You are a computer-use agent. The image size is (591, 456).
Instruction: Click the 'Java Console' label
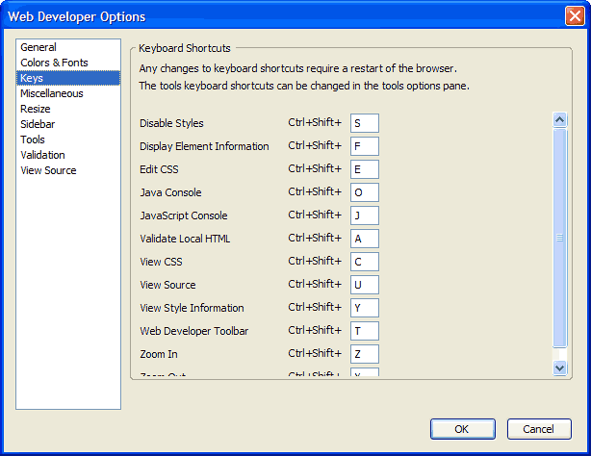(x=170, y=192)
